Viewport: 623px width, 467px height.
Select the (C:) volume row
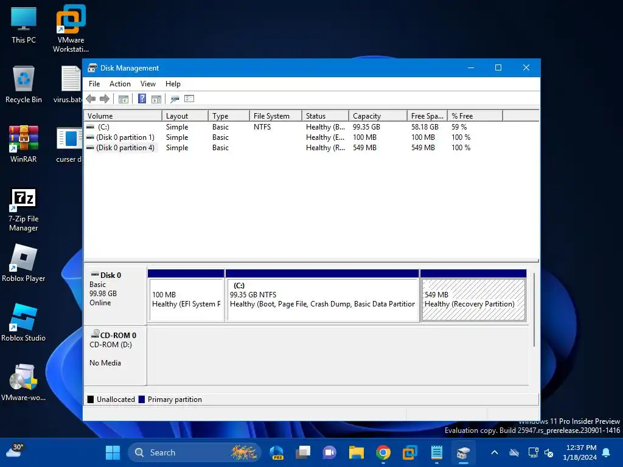(x=311, y=127)
